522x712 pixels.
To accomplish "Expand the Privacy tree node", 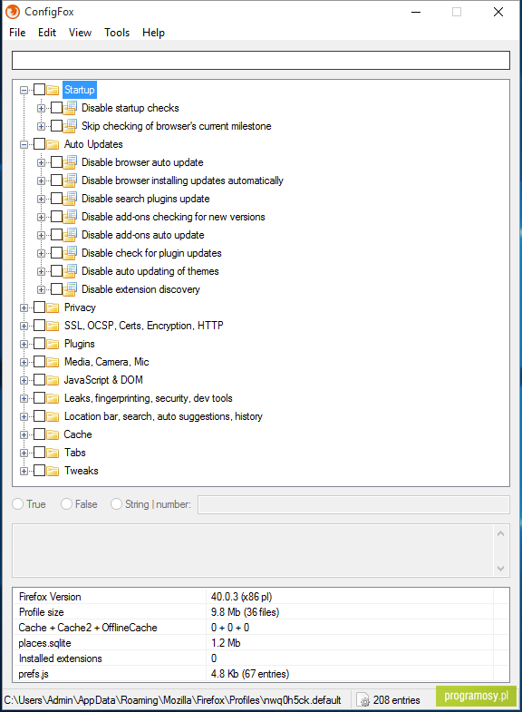I will coord(24,307).
